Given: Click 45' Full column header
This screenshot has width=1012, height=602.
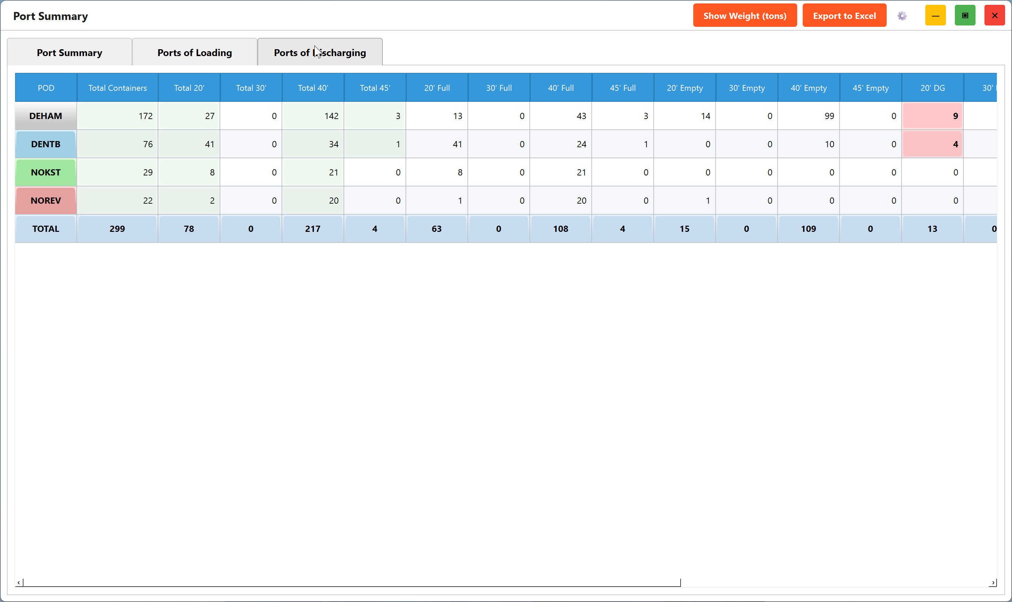Looking at the screenshot, I should coord(623,88).
